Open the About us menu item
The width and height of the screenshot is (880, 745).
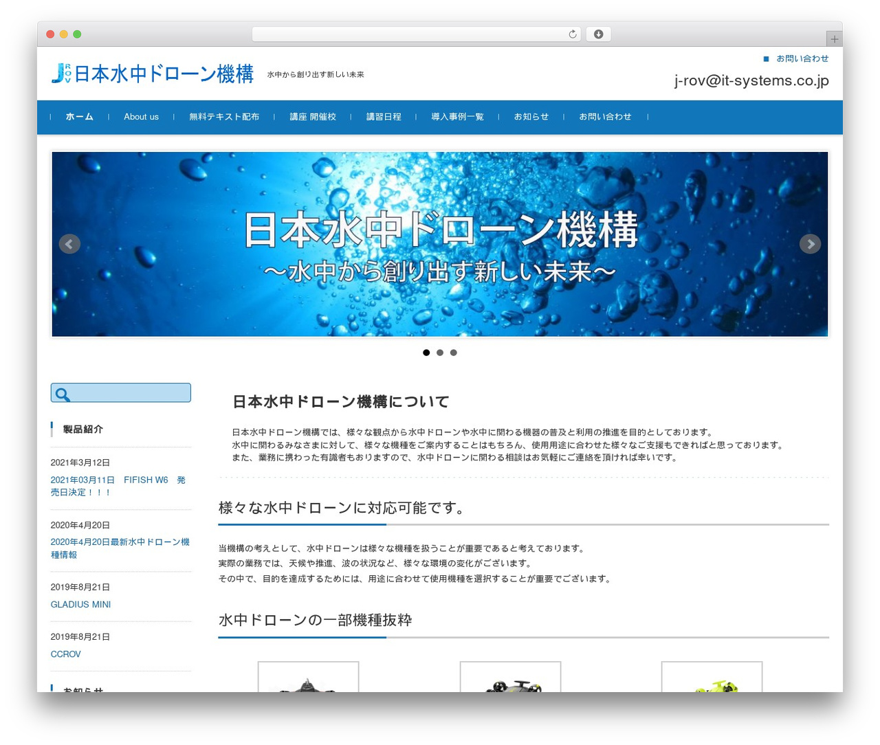coord(141,117)
